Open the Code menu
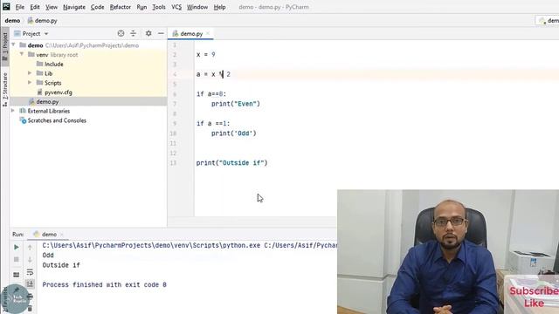This screenshot has height=314, width=559. pos(97,7)
